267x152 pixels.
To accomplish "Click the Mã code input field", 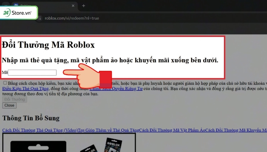I will point(32,73).
